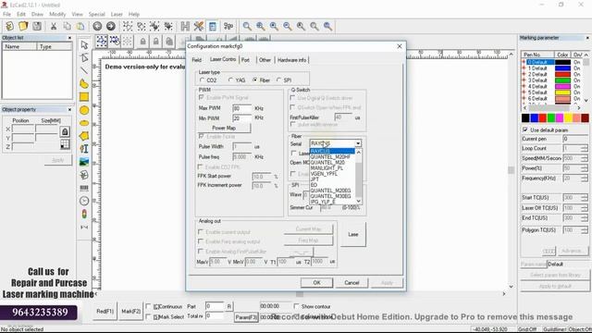Toggle Show contour checkbox
Image resolution: width=592 pixels, height=333 pixels.
(296, 306)
